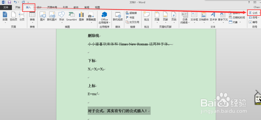Insert a SmartArt graphic
This screenshot has width=261, height=120.
coord(72,17)
